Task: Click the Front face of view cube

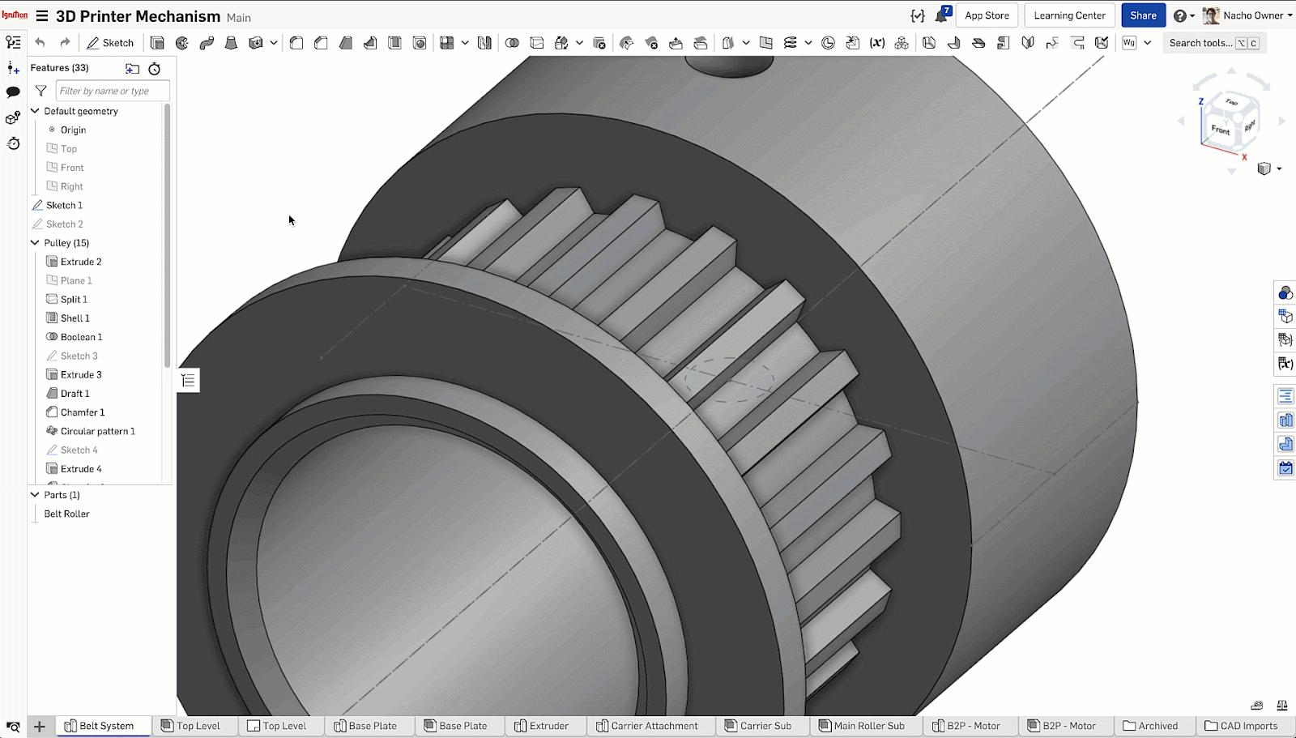Action: pyautogui.click(x=1220, y=130)
